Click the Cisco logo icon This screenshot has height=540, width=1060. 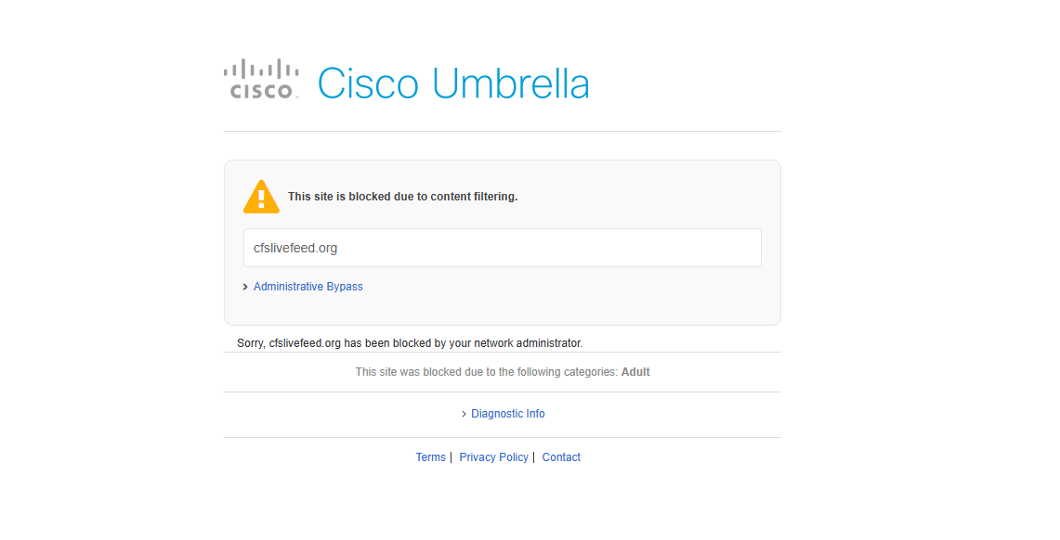pyautogui.click(x=261, y=79)
